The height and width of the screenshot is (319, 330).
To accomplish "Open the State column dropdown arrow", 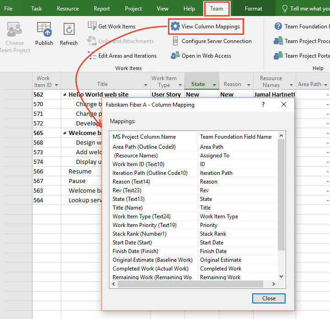I will point(214,85).
